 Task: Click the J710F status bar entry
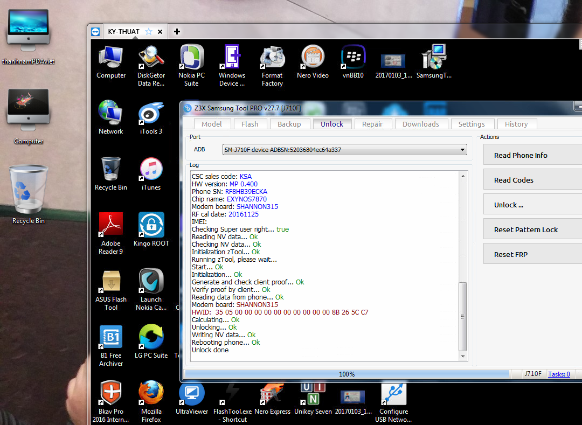click(x=532, y=374)
